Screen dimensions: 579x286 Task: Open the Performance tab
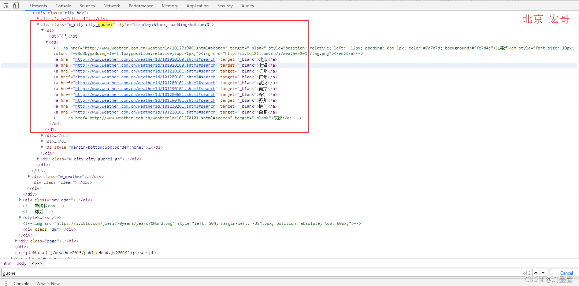[x=141, y=6]
